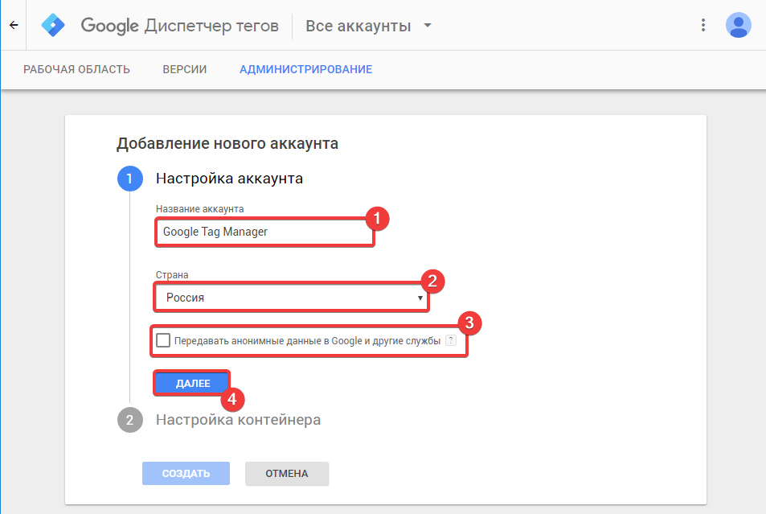
Task: Click the dropdown arrow beside Россия
Action: pyautogui.click(x=420, y=298)
